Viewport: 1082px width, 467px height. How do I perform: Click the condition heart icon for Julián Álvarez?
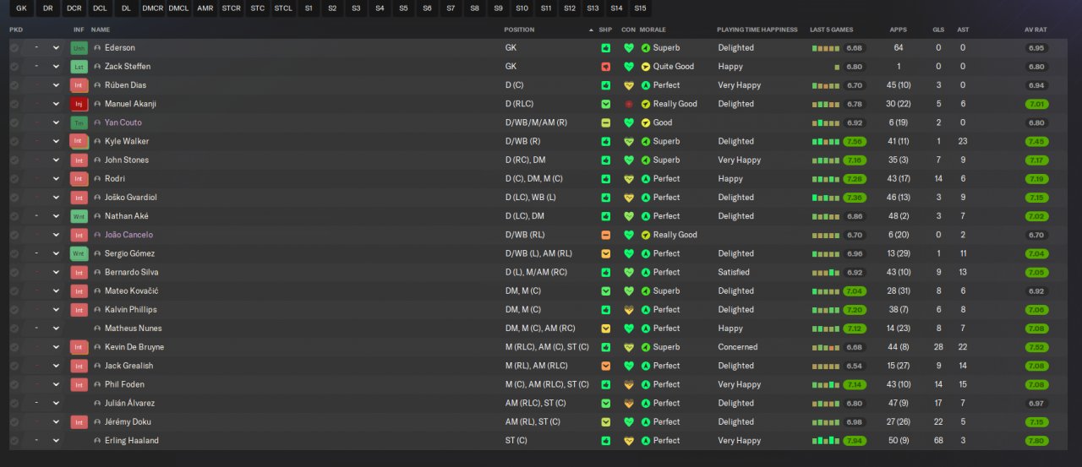(628, 403)
